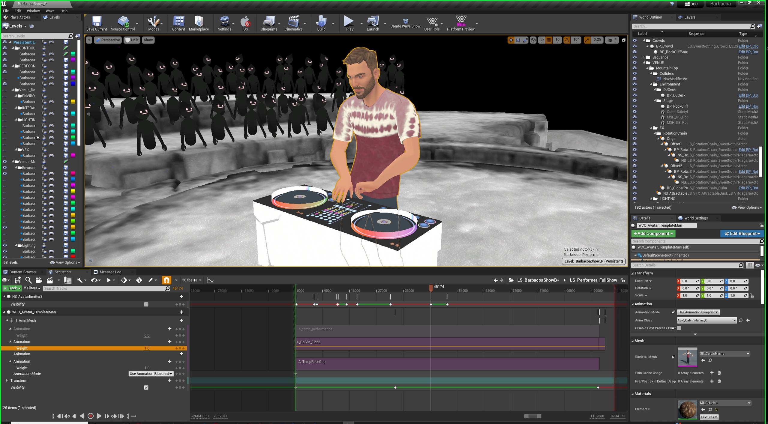This screenshot has height=424, width=768.
Task: Open the Modes toolbar icon
Action: 153,23
